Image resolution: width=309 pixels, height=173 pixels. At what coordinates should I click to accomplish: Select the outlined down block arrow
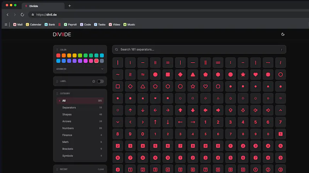(x=243, y=110)
